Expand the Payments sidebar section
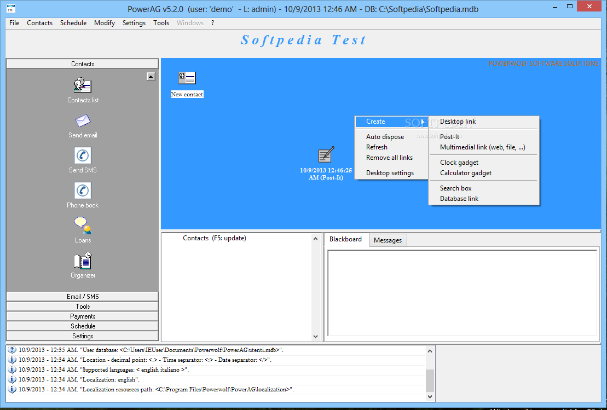The width and height of the screenshot is (607, 410). (x=83, y=316)
